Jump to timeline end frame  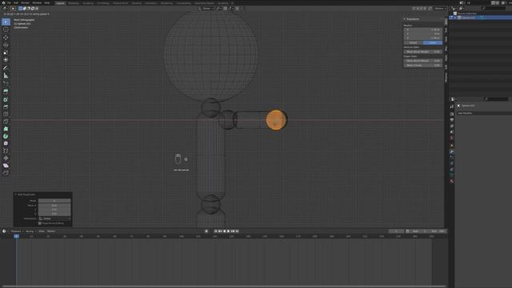coord(237,231)
